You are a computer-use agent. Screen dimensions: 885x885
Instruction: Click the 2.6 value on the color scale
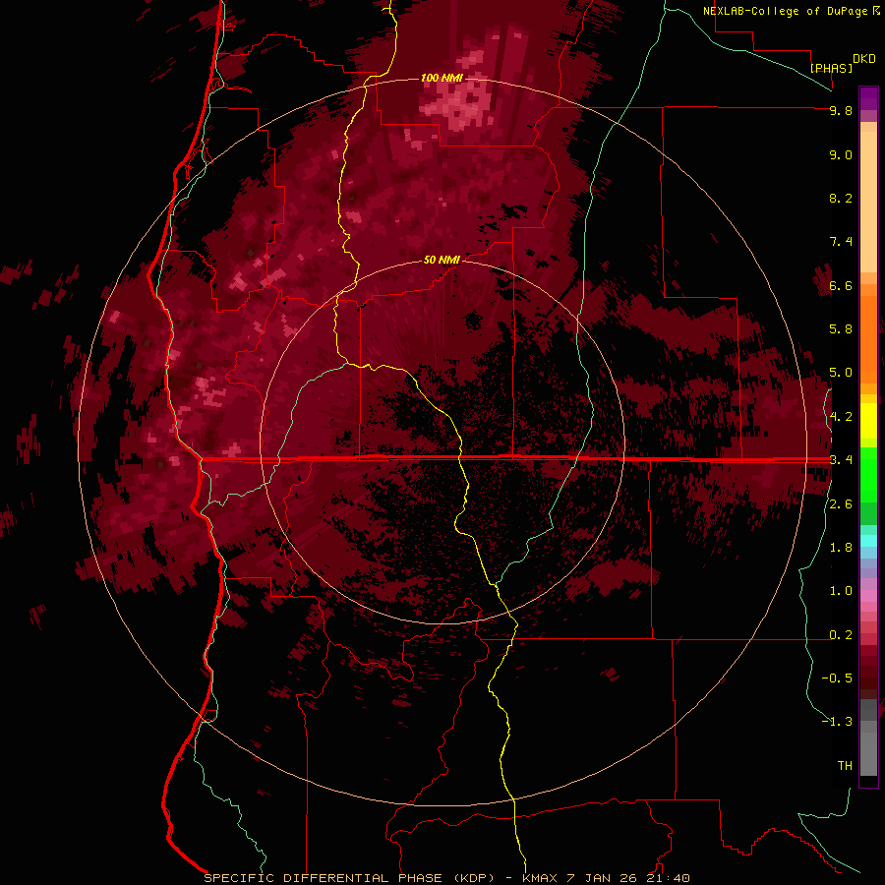[841, 504]
